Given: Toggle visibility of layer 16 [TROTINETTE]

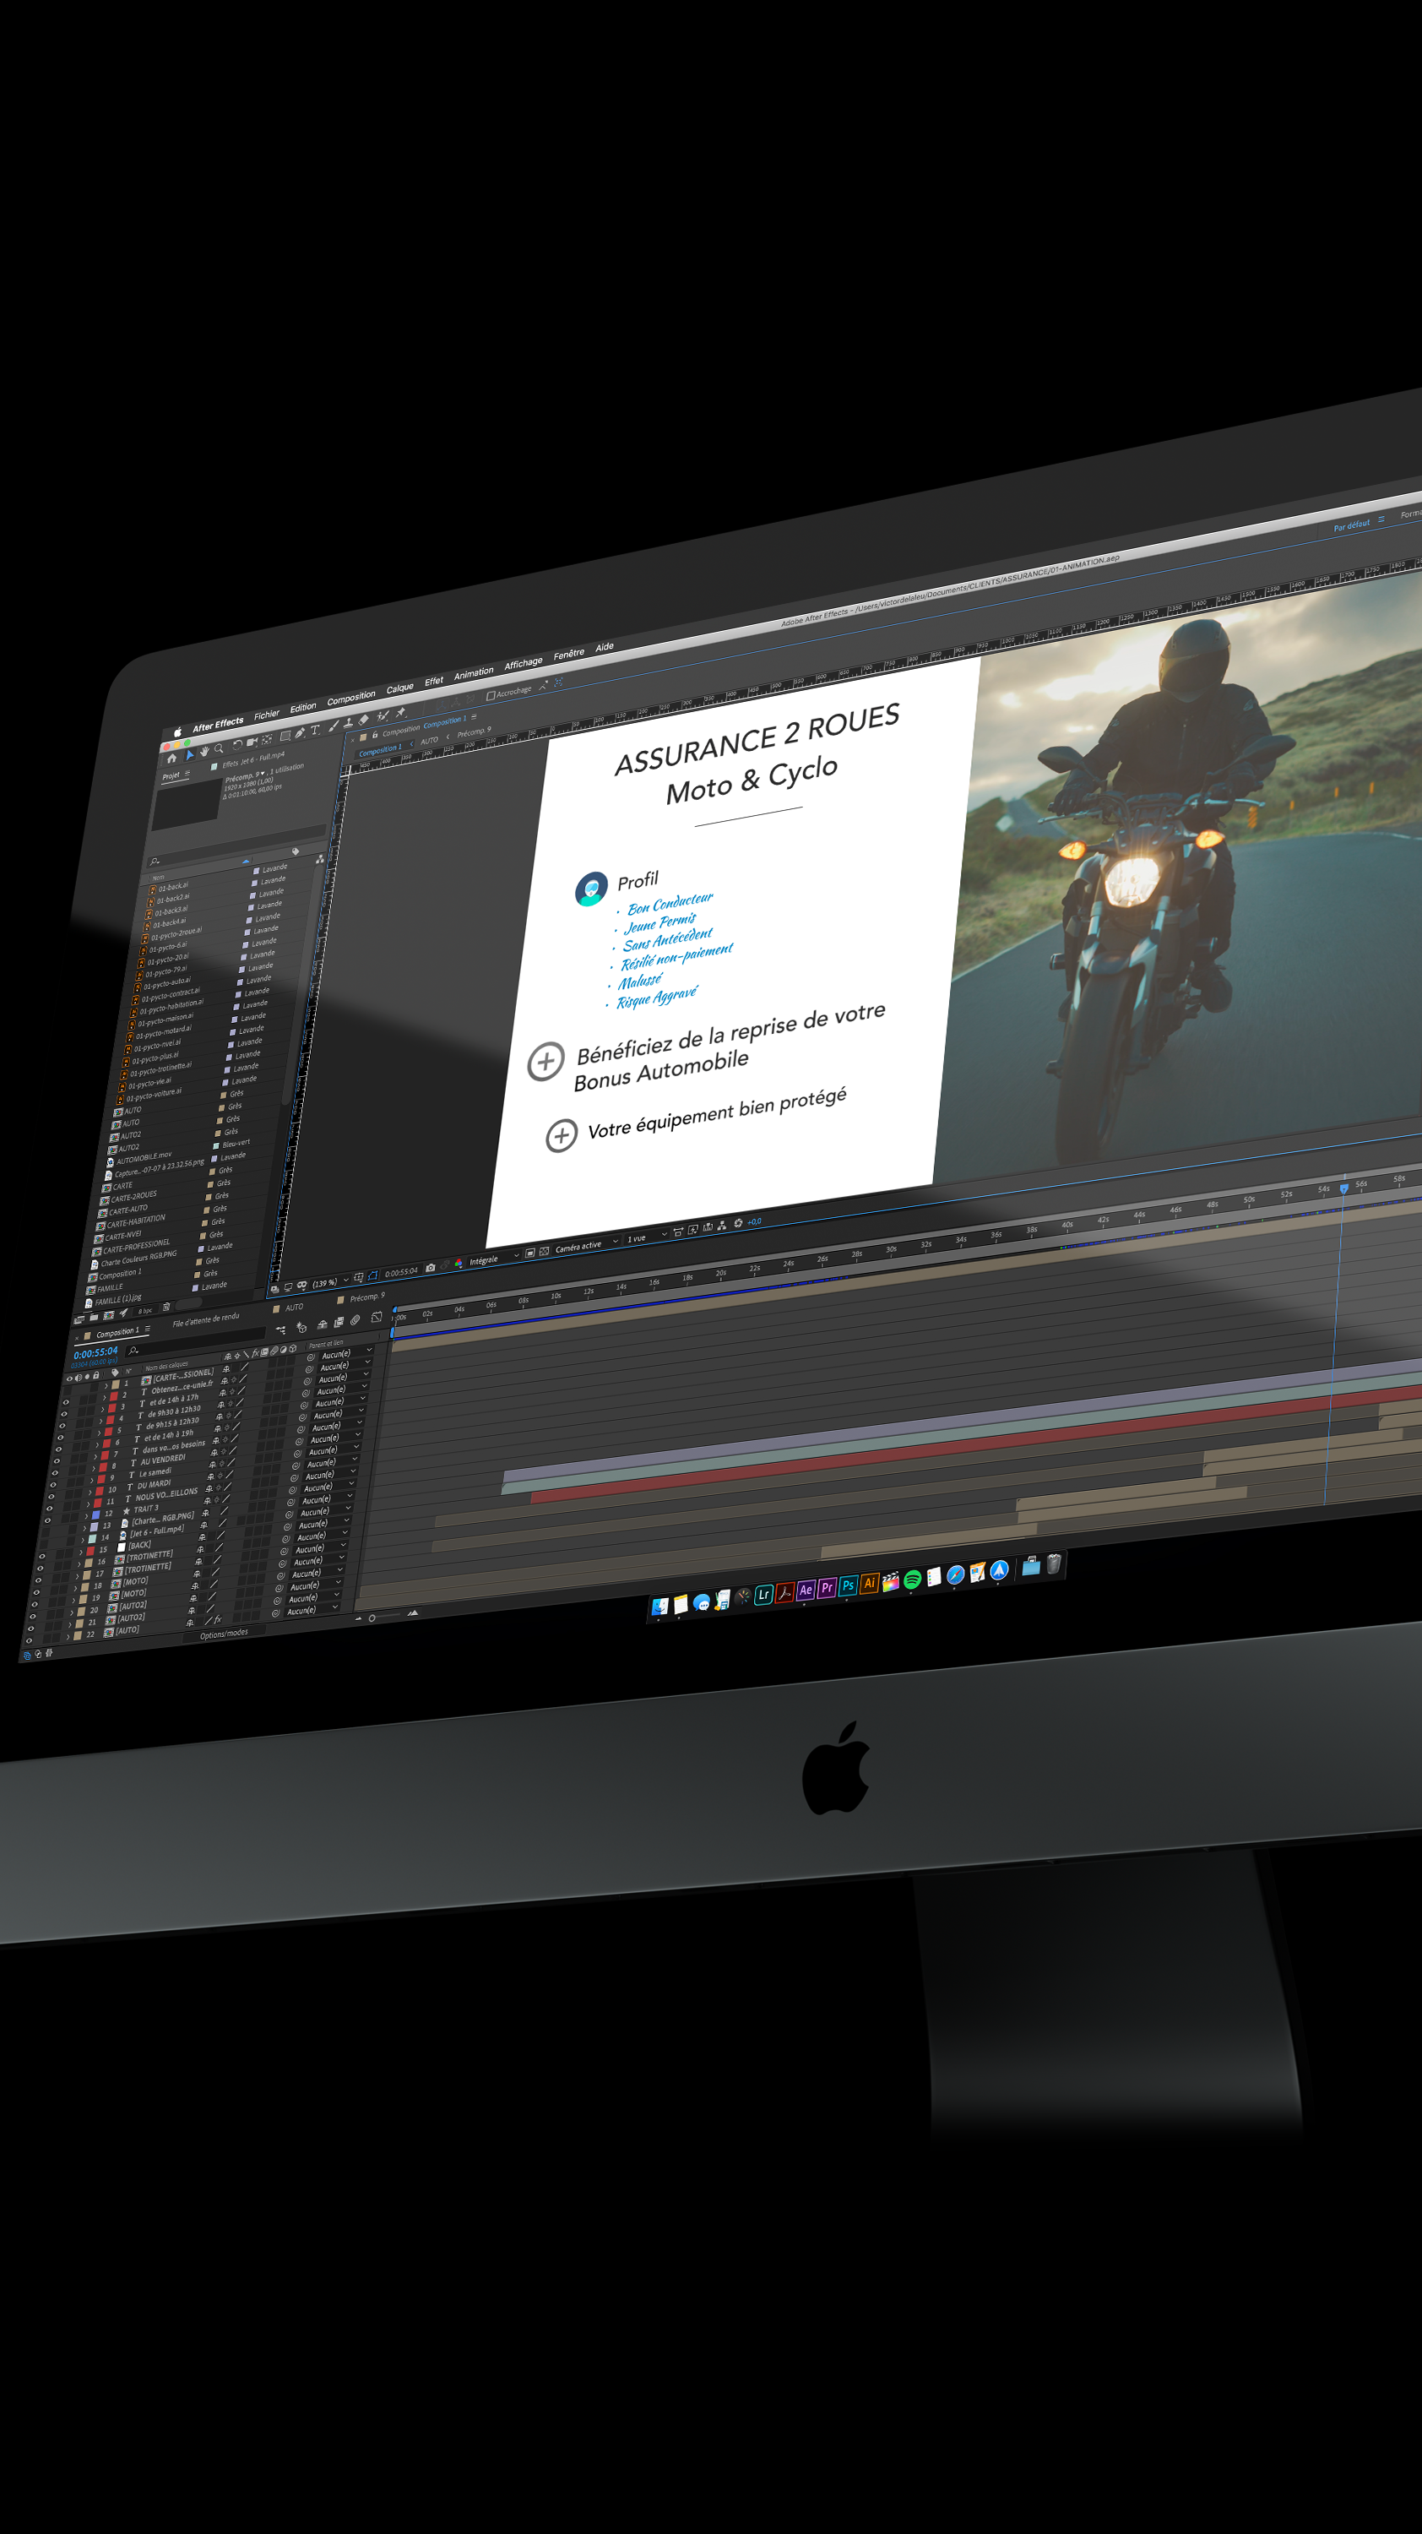Looking at the screenshot, I should pos(40,1569).
